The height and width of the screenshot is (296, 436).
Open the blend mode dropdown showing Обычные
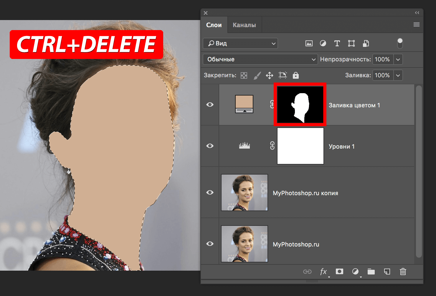pos(260,59)
